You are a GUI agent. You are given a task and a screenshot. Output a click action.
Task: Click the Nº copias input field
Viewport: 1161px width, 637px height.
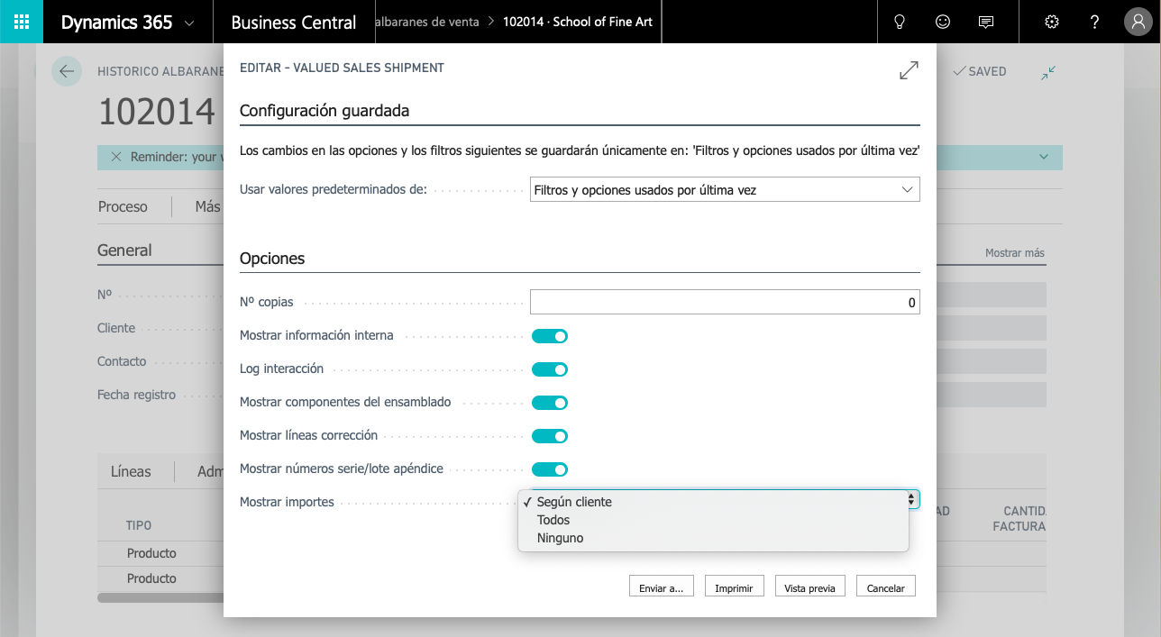coord(725,303)
